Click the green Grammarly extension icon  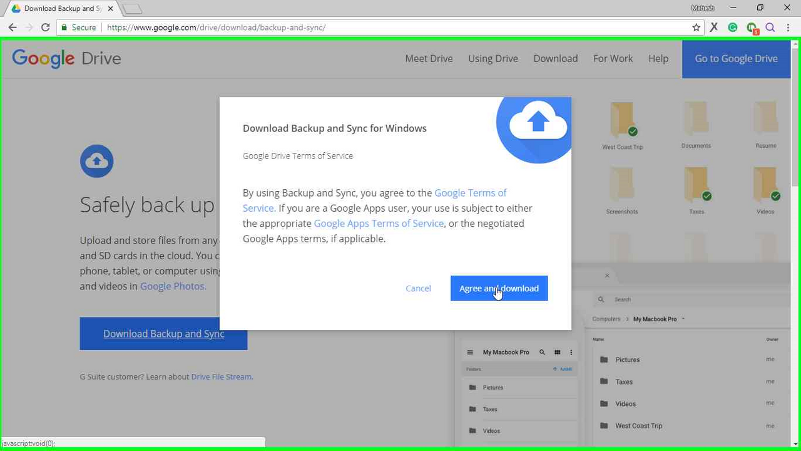[x=733, y=28]
